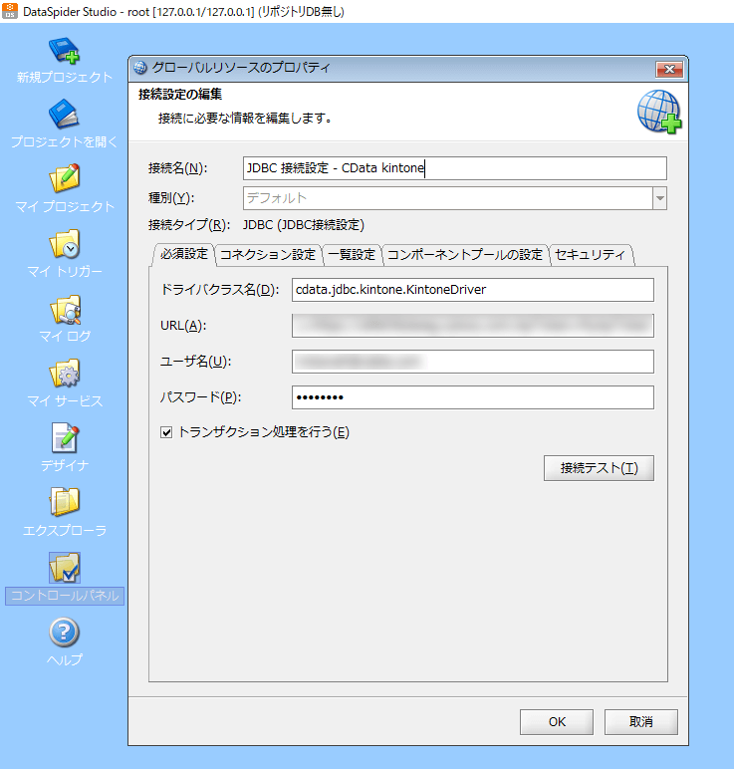Click the コントロールパネル label text
Image resolution: width=734 pixels, height=769 pixels.
pyautogui.click(x=64, y=596)
